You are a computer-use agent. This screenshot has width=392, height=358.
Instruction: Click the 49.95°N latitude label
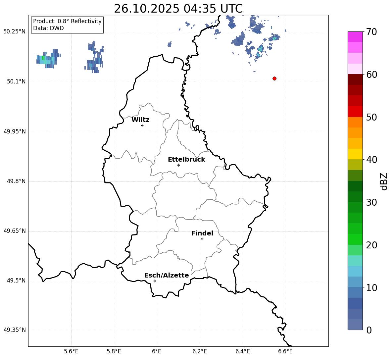click(15, 131)
